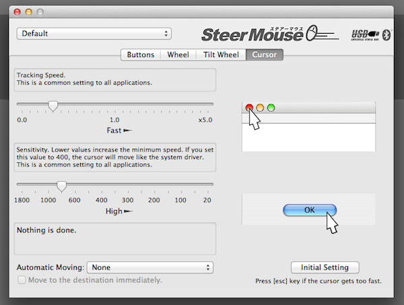
Task: Click the 300 label under Sensitivity slider
Action: [x=127, y=200]
